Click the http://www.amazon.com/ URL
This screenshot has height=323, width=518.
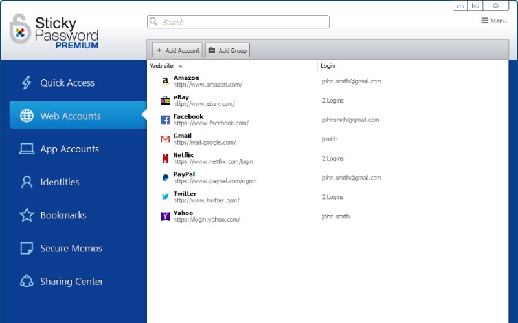click(x=207, y=85)
